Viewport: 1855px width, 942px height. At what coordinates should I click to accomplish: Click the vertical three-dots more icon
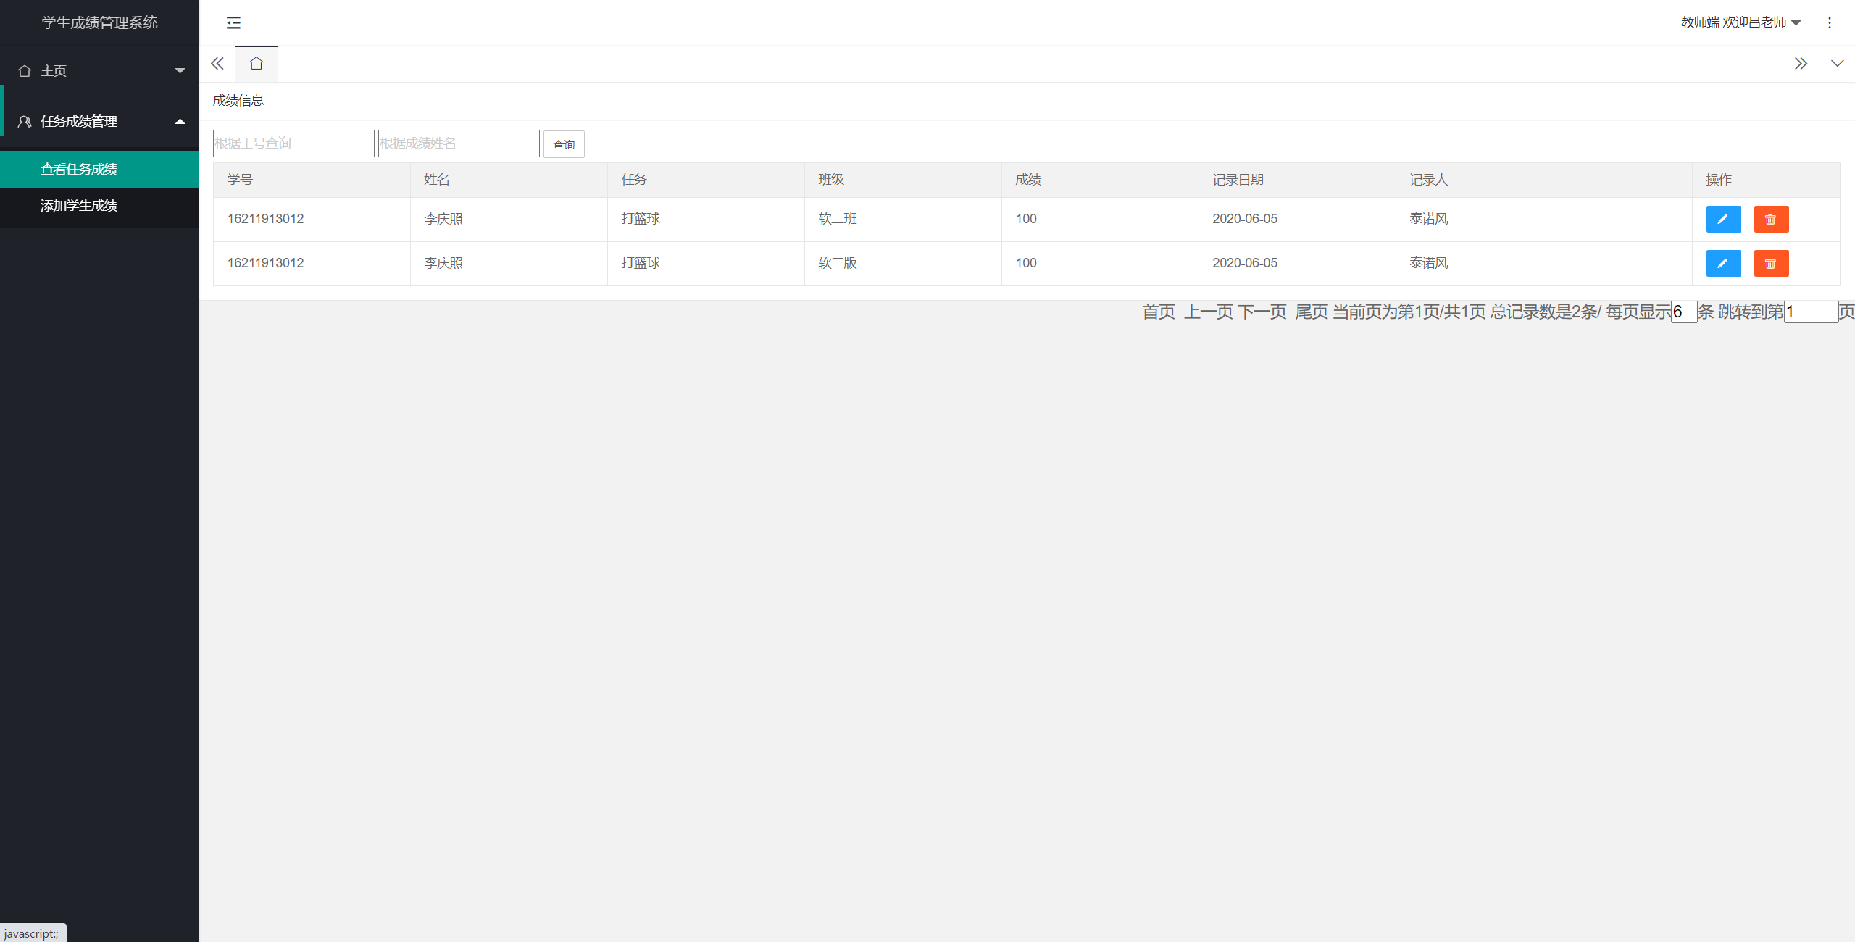pyautogui.click(x=1829, y=22)
